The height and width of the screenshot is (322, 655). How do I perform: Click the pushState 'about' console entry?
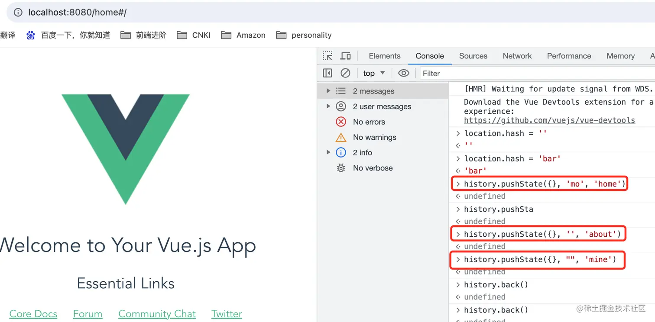[x=542, y=234]
